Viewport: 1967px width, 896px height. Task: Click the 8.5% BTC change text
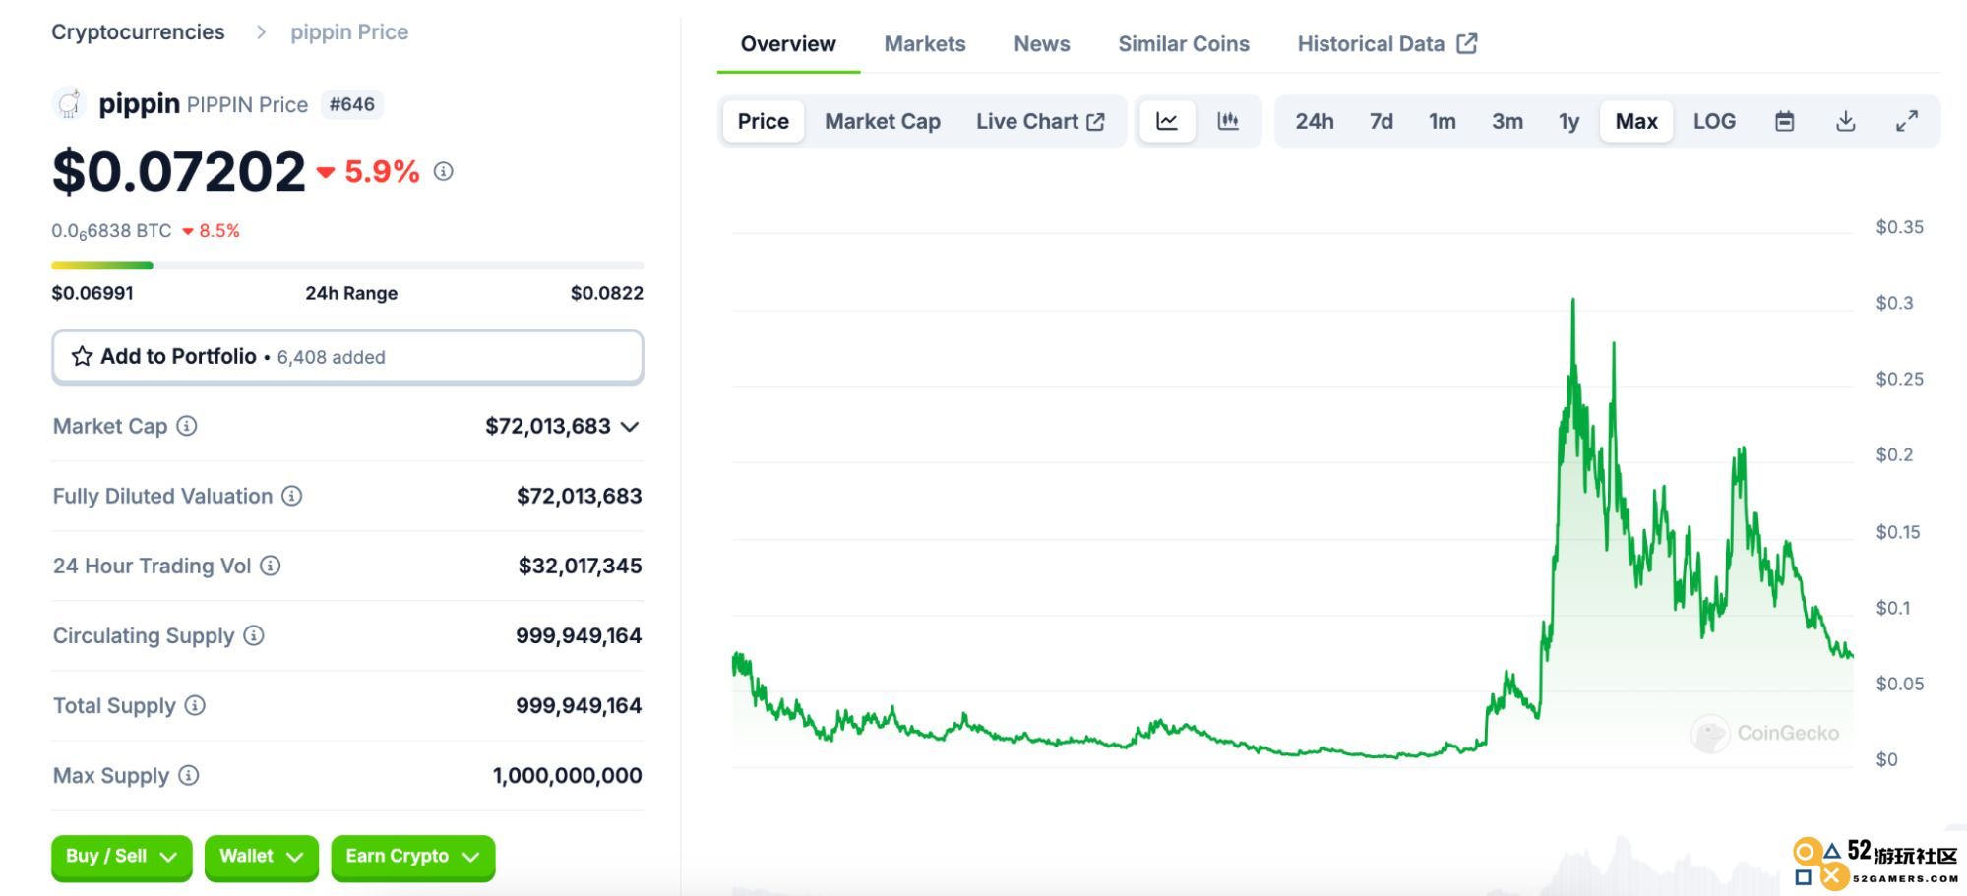219,231
